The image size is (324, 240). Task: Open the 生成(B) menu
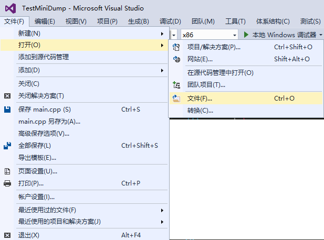point(138,21)
